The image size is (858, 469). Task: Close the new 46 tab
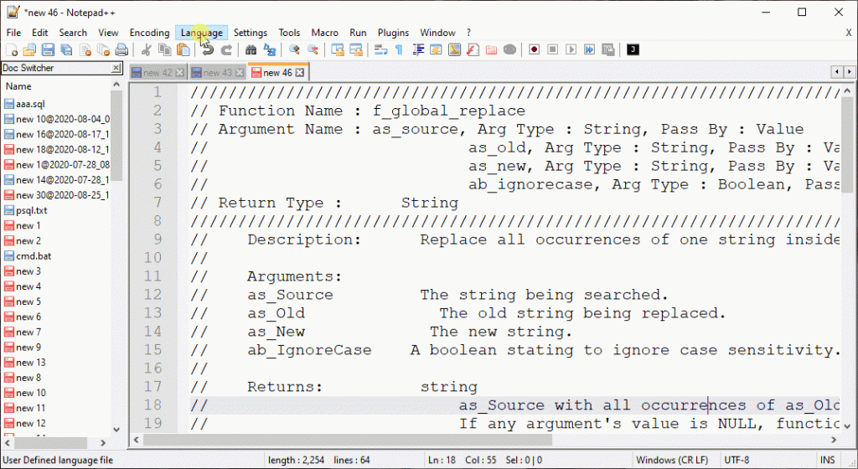[x=300, y=73]
